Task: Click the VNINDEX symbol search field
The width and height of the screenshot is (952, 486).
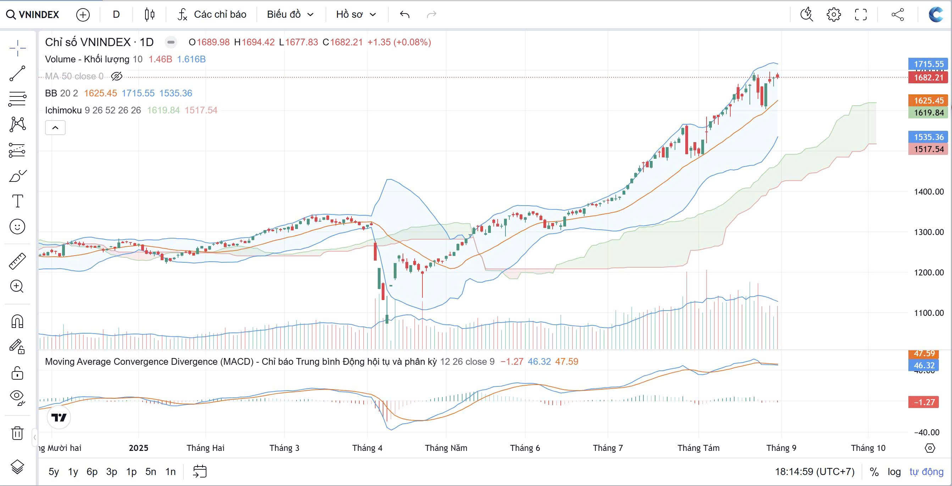Action: 33,15
